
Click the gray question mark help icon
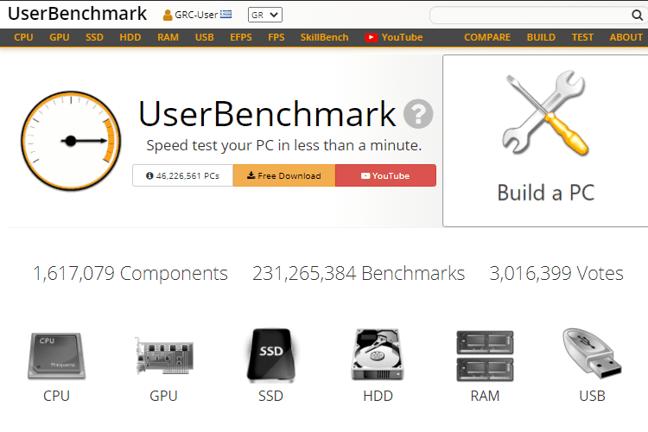[x=418, y=114]
